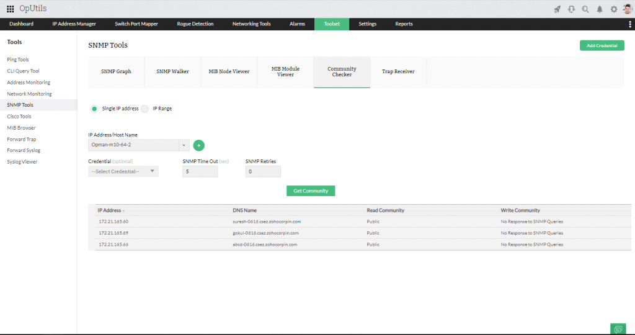The height and width of the screenshot is (335, 635).
Task: Open the vertical three-dot menu
Action: coord(630,24)
